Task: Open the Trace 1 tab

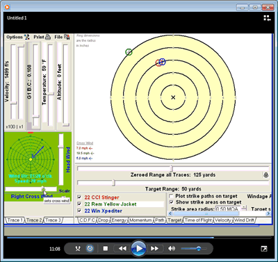Action: click(15, 220)
